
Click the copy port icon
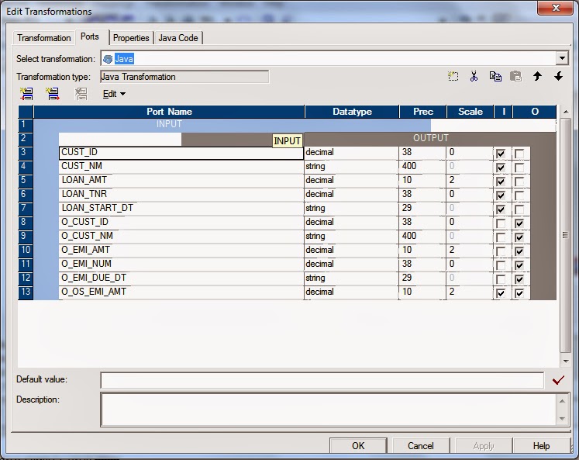point(495,77)
